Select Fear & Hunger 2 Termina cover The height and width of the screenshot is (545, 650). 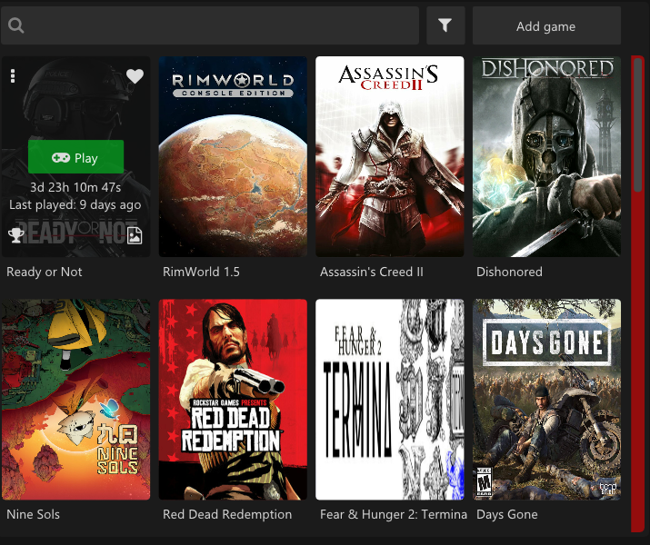click(390, 400)
